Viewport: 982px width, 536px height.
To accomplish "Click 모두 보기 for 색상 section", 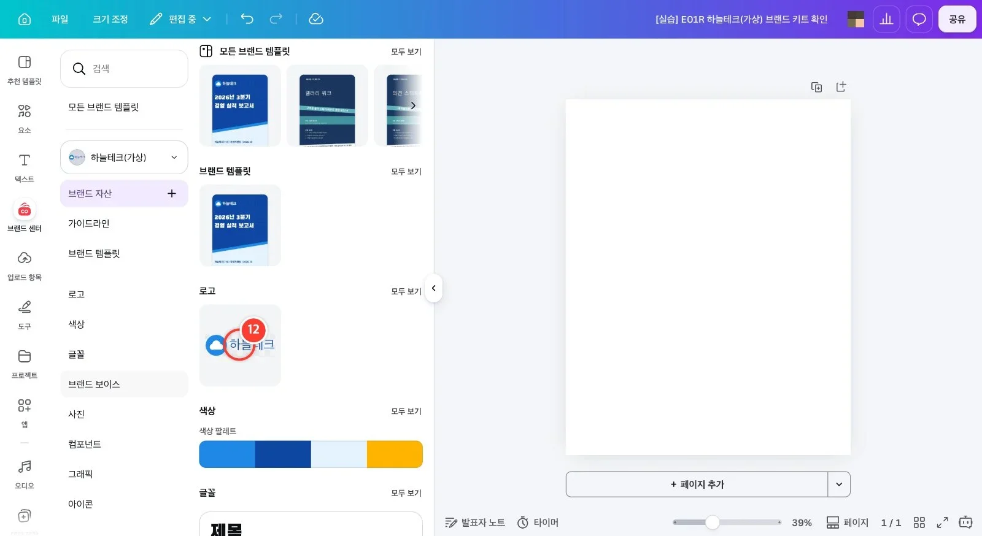I will coord(406,411).
